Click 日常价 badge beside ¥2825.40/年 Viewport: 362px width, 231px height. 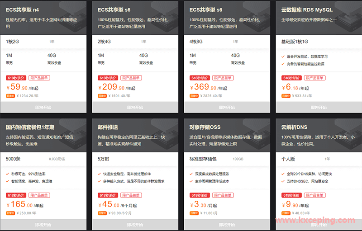pyautogui.click(x=194, y=96)
